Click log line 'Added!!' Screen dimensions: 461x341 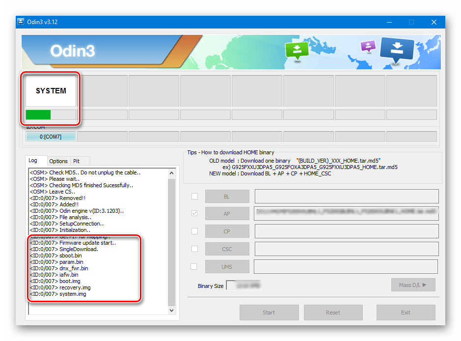pyautogui.click(x=54, y=204)
